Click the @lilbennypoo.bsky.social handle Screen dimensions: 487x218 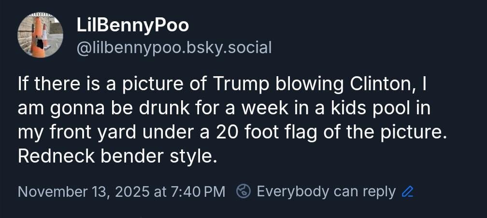click(174, 47)
